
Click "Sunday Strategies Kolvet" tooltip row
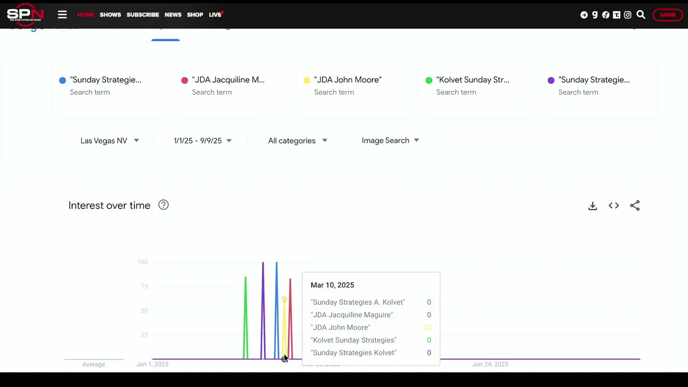tap(371, 353)
